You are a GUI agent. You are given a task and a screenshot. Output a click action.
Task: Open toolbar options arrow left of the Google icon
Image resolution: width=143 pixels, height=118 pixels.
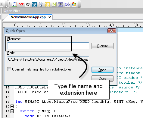point(6,6)
